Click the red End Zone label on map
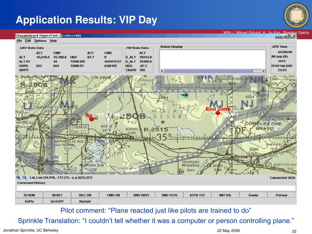This screenshot has height=234, width=312. (218, 109)
